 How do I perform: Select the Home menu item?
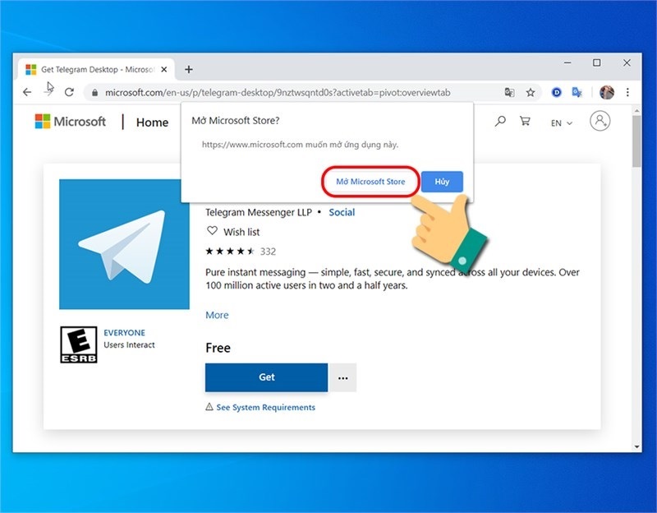coord(151,122)
